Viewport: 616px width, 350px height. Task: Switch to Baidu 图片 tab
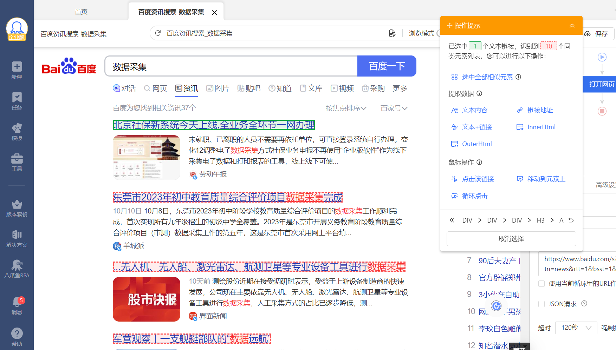218,88
